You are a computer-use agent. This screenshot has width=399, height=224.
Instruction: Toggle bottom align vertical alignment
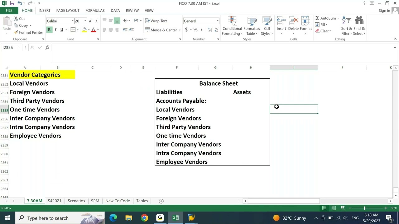[x=117, y=21]
